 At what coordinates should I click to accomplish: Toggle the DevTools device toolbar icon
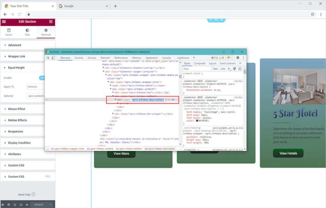point(53,58)
